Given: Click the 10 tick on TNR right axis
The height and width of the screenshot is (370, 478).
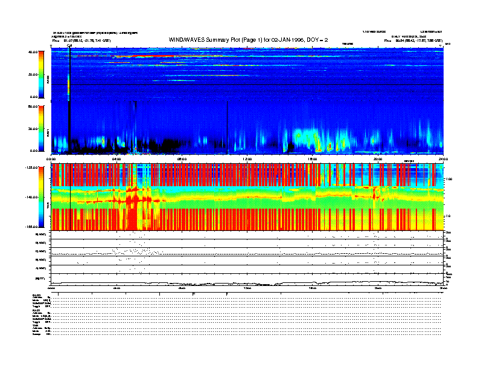Looking at the screenshot, I should [x=448, y=216].
